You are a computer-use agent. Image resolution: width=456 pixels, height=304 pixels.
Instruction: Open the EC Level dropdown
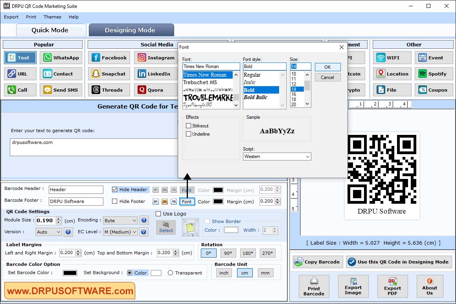[x=120, y=232]
